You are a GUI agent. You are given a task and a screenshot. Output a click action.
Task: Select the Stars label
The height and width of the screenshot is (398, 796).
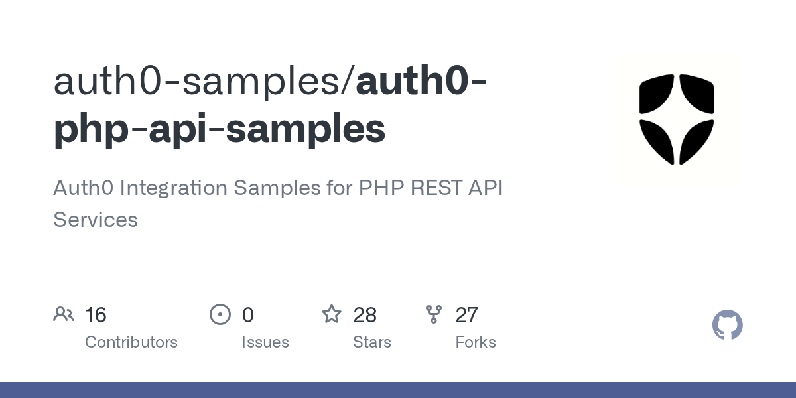[x=372, y=342]
